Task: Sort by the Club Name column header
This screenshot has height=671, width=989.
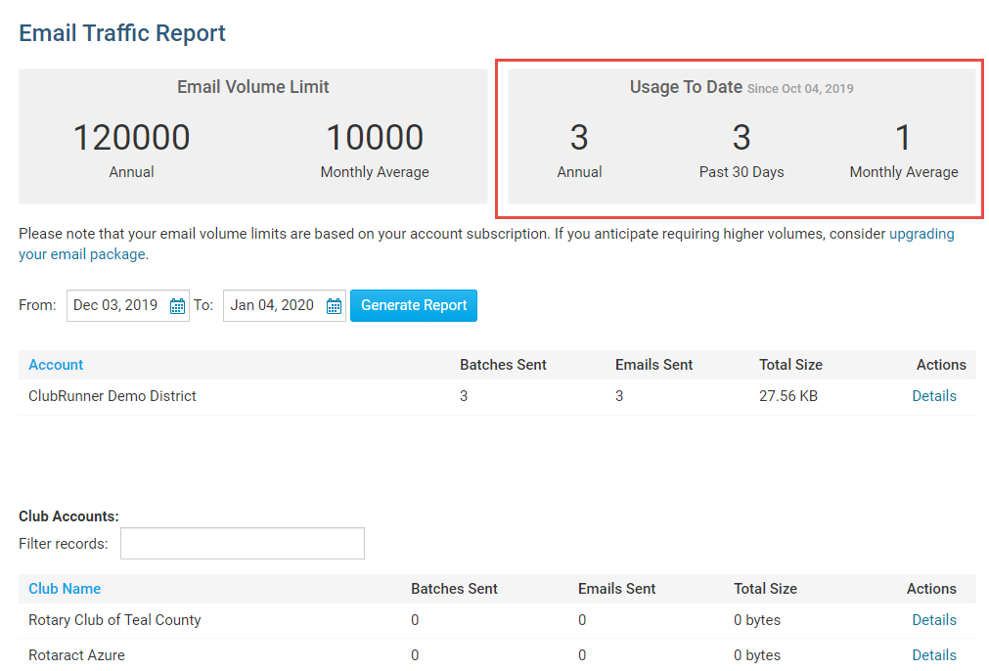Action: click(x=65, y=589)
